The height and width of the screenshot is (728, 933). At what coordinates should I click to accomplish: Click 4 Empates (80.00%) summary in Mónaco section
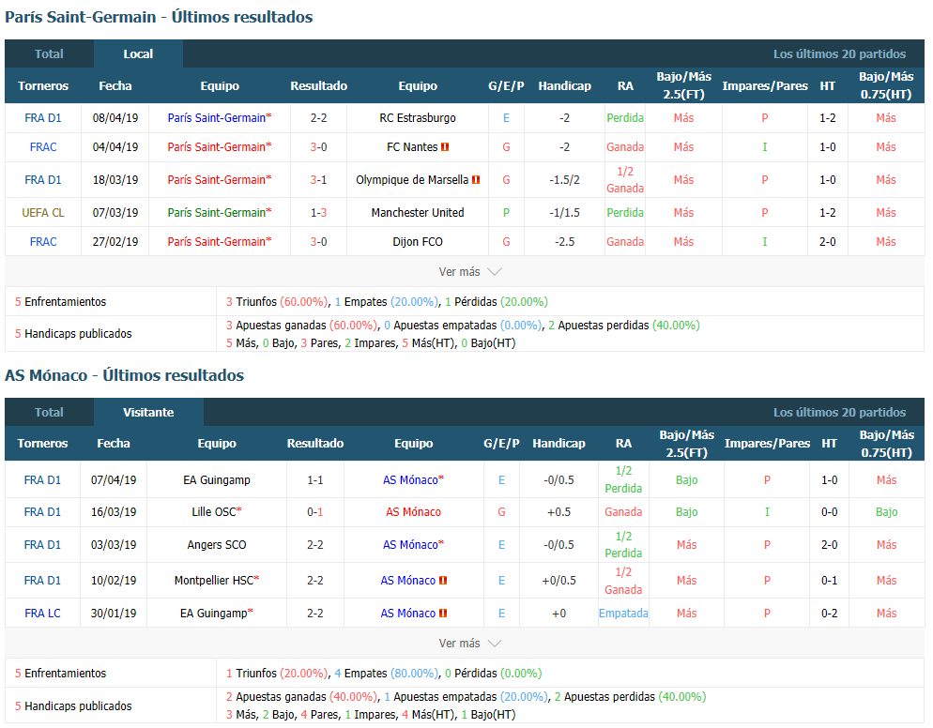point(386,674)
